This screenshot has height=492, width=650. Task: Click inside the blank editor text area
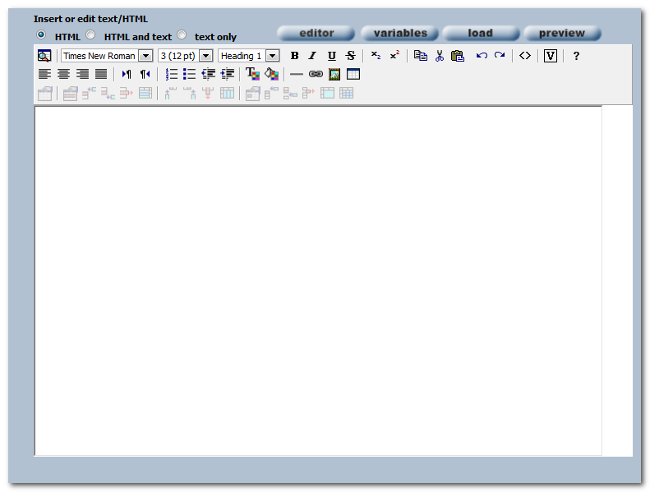point(318,281)
